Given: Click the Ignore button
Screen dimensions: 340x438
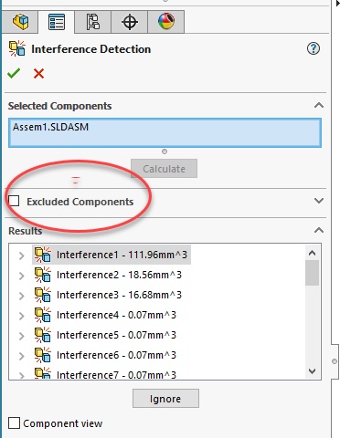Looking at the screenshot, I should click(165, 399).
